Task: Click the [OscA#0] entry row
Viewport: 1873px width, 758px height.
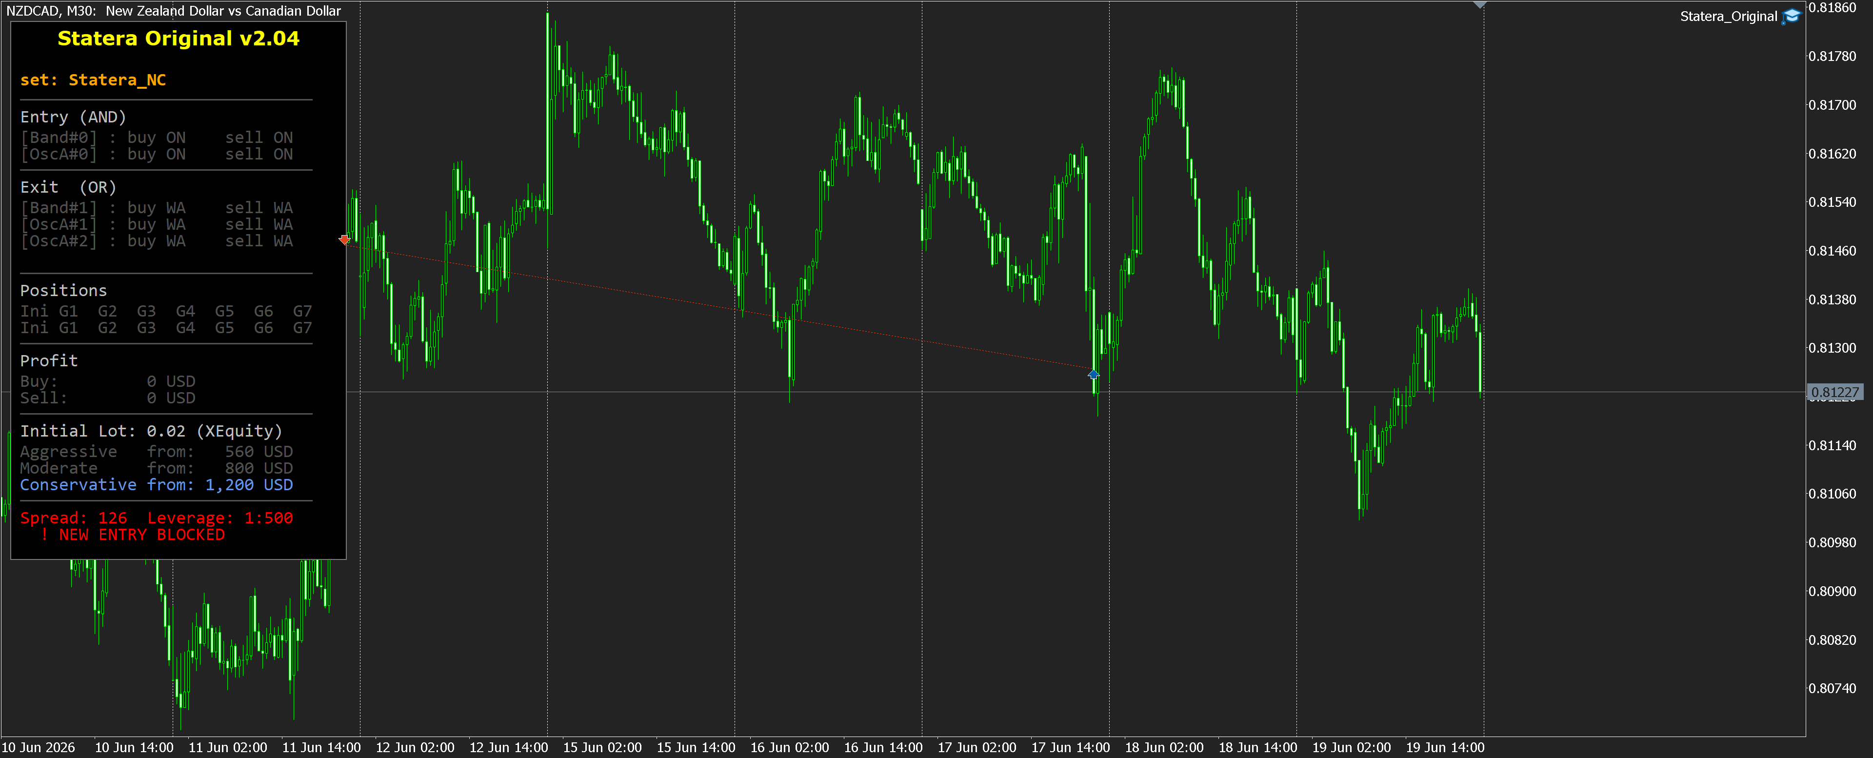Action: tap(156, 154)
